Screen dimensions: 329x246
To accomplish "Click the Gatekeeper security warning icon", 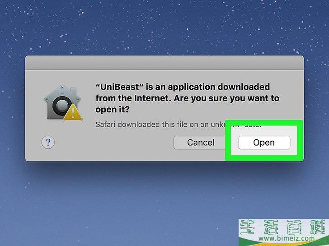I will [63, 103].
